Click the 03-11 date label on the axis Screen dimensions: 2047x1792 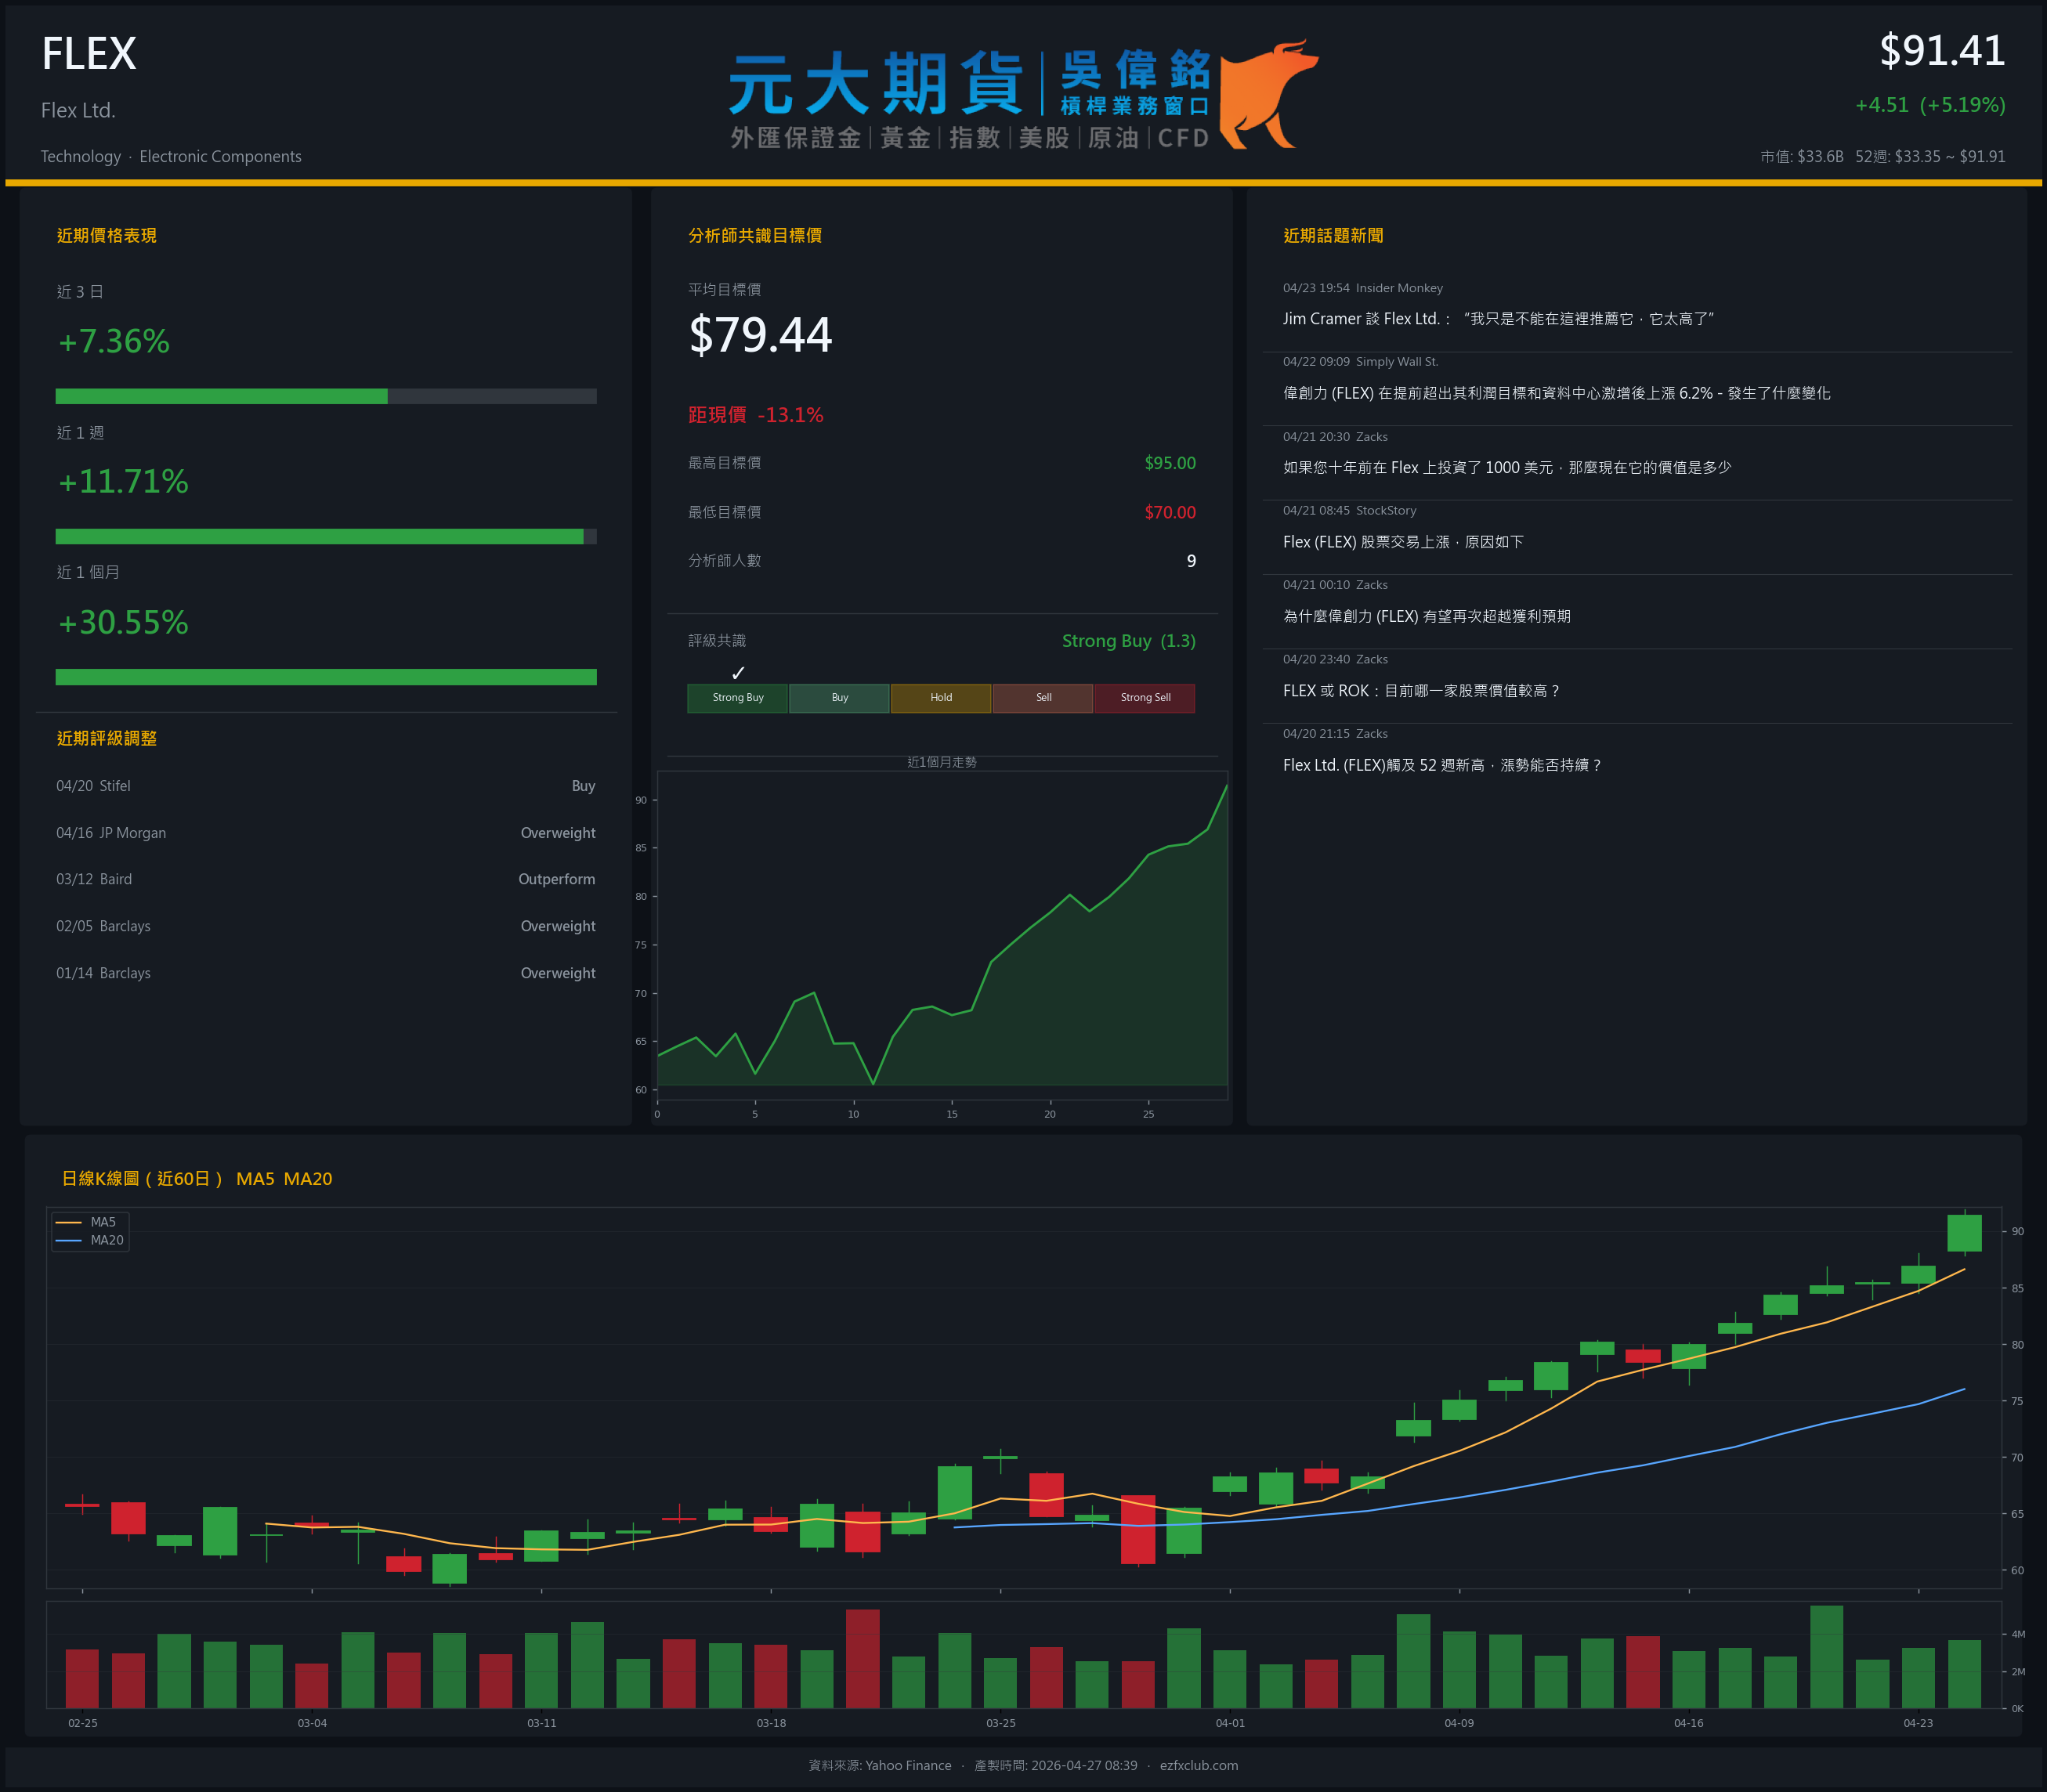pos(542,1723)
